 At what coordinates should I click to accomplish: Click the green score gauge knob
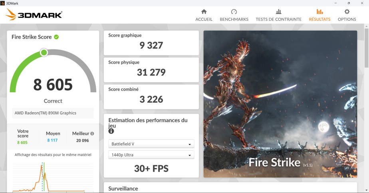pyautogui.click(x=44, y=53)
